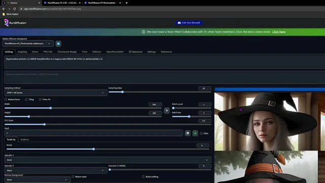Open the Sampling method dropdown
This screenshot has width=325, height=183.
[55, 93]
